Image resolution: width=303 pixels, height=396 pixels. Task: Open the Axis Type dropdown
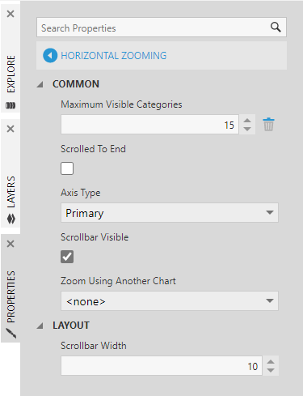[x=170, y=213]
